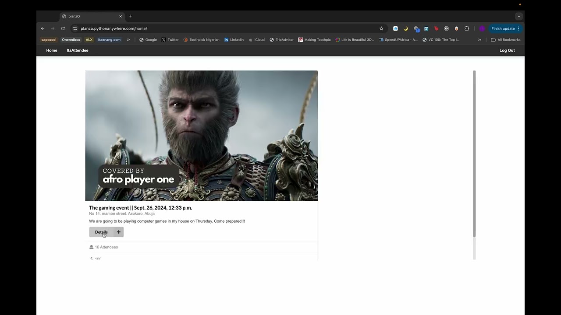The image size is (561, 315).
Task: Click the forward navigation arrow
Action: click(x=53, y=28)
